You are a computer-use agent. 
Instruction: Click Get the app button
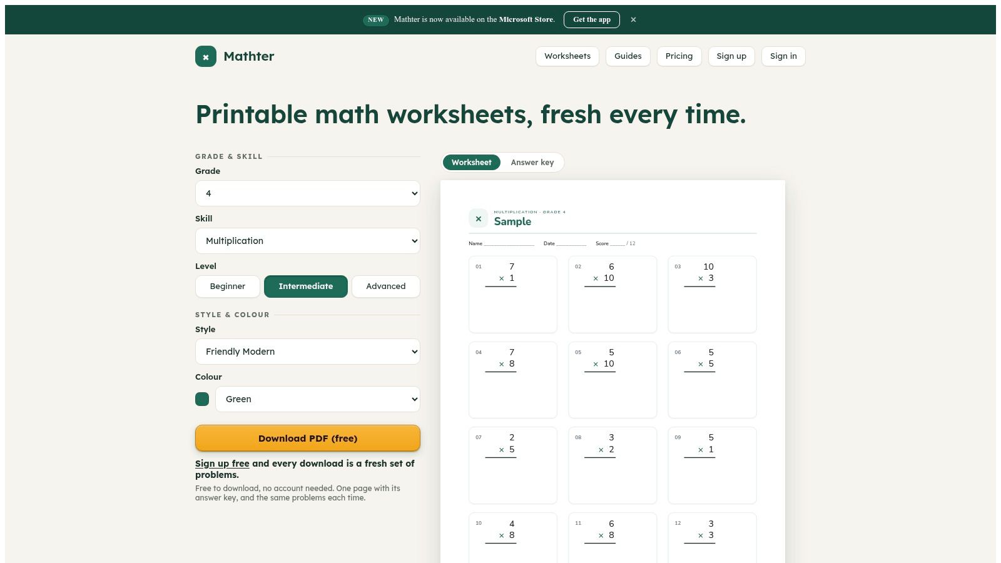(x=592, y=19)
